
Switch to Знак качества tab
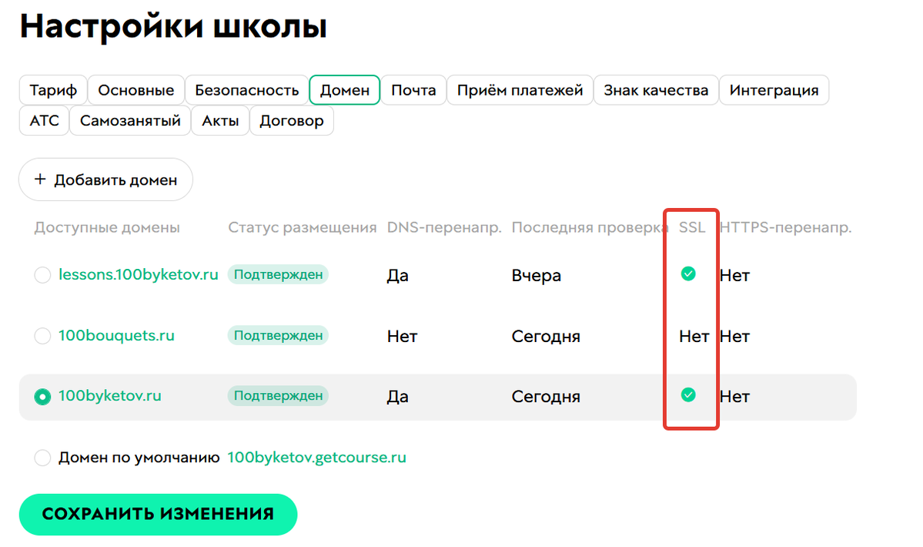click(656, 90)
